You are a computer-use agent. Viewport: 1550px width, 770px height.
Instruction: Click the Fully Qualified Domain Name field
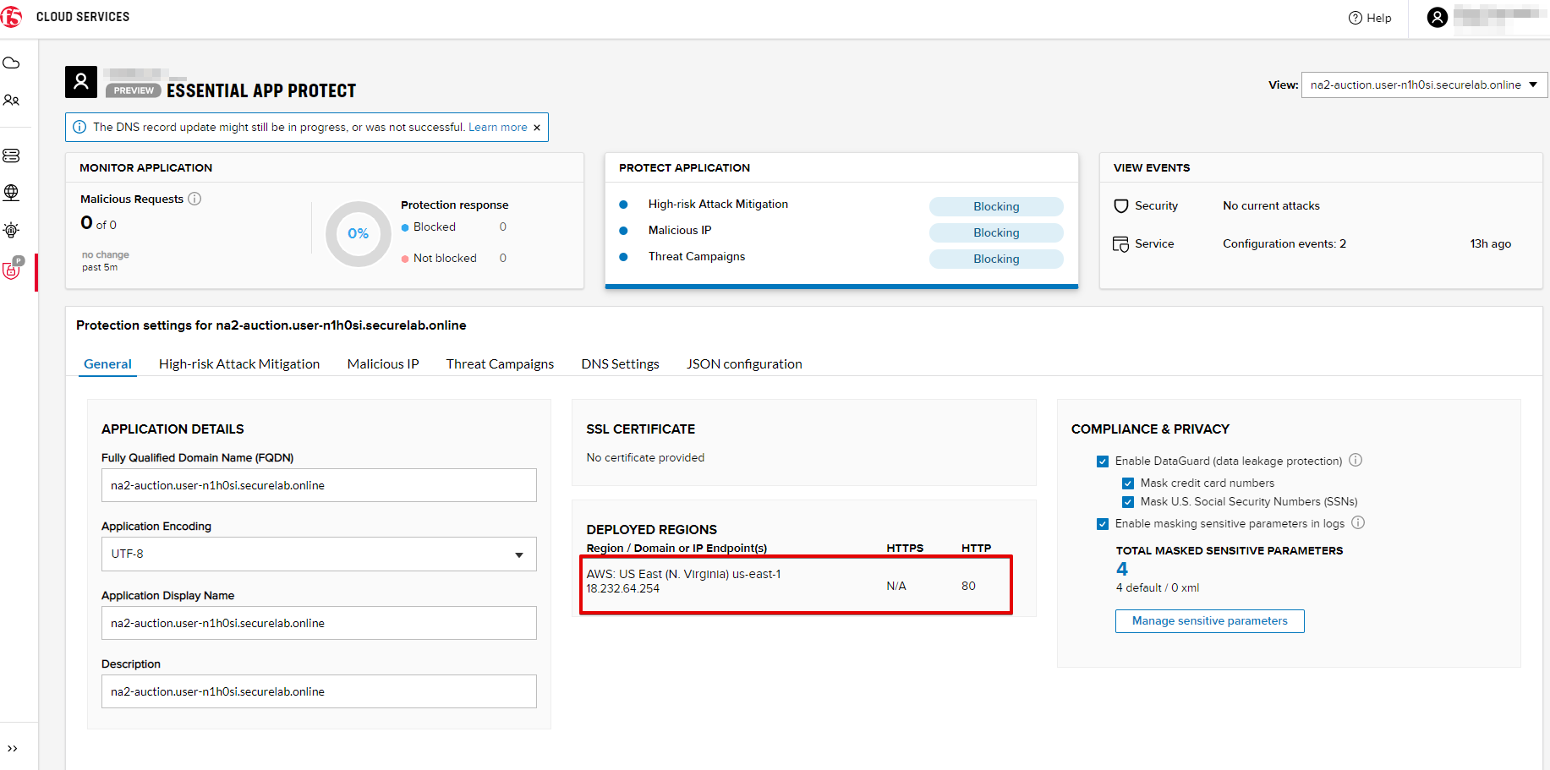tap(319, 485)
